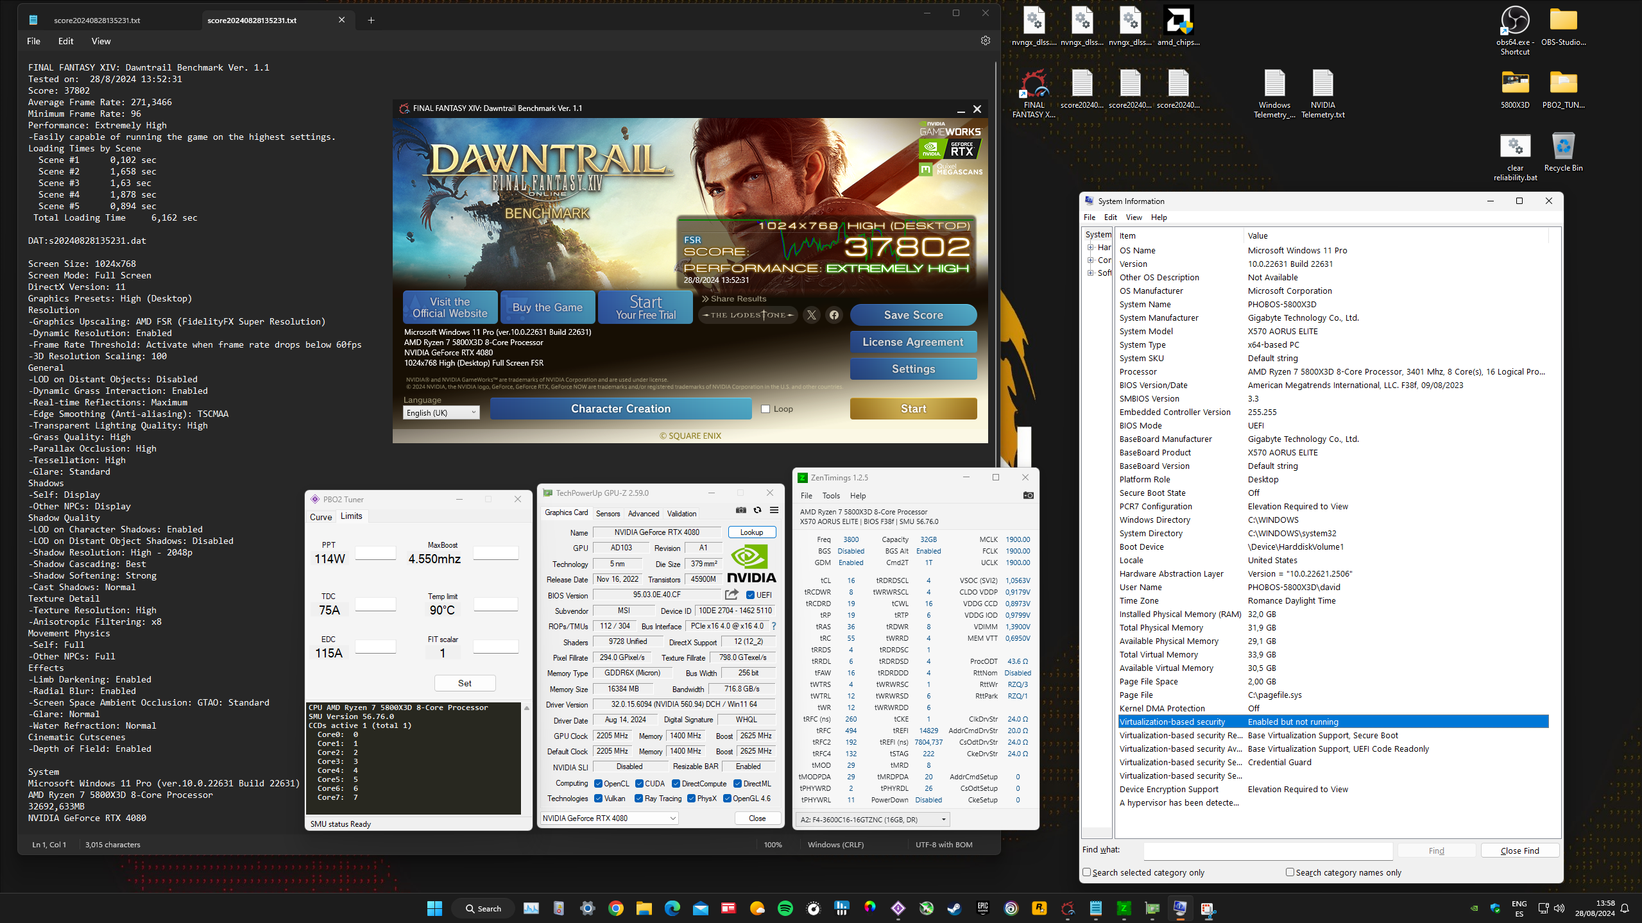
Task: Open ZenTimings Tools menu
Action: (x=831, y=495)
